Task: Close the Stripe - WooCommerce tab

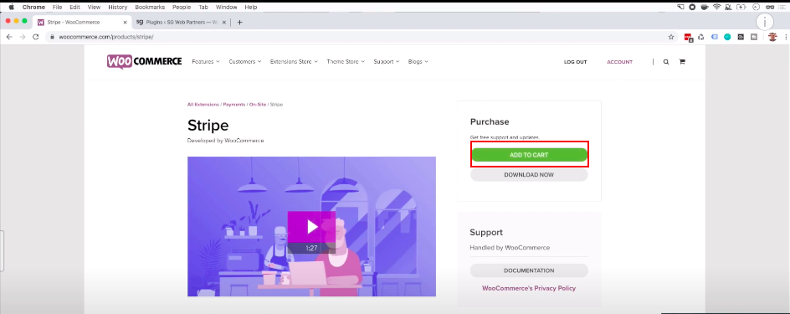Action: (x=125, y=22)
